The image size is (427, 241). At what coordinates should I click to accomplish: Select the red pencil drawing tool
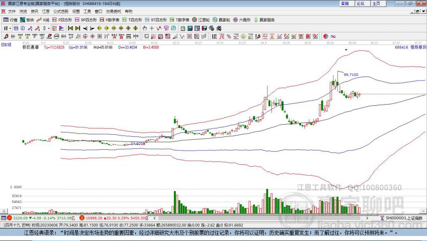[x=6, y=36]
